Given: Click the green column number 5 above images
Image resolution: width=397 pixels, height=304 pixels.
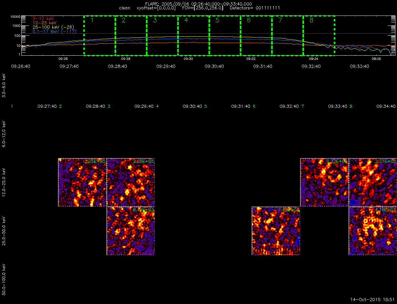Looking at the screenshot, I should (206, 106).
